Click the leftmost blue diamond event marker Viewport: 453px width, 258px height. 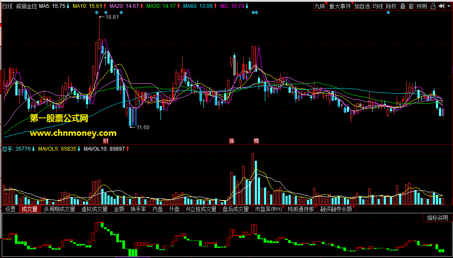(96, 12)
